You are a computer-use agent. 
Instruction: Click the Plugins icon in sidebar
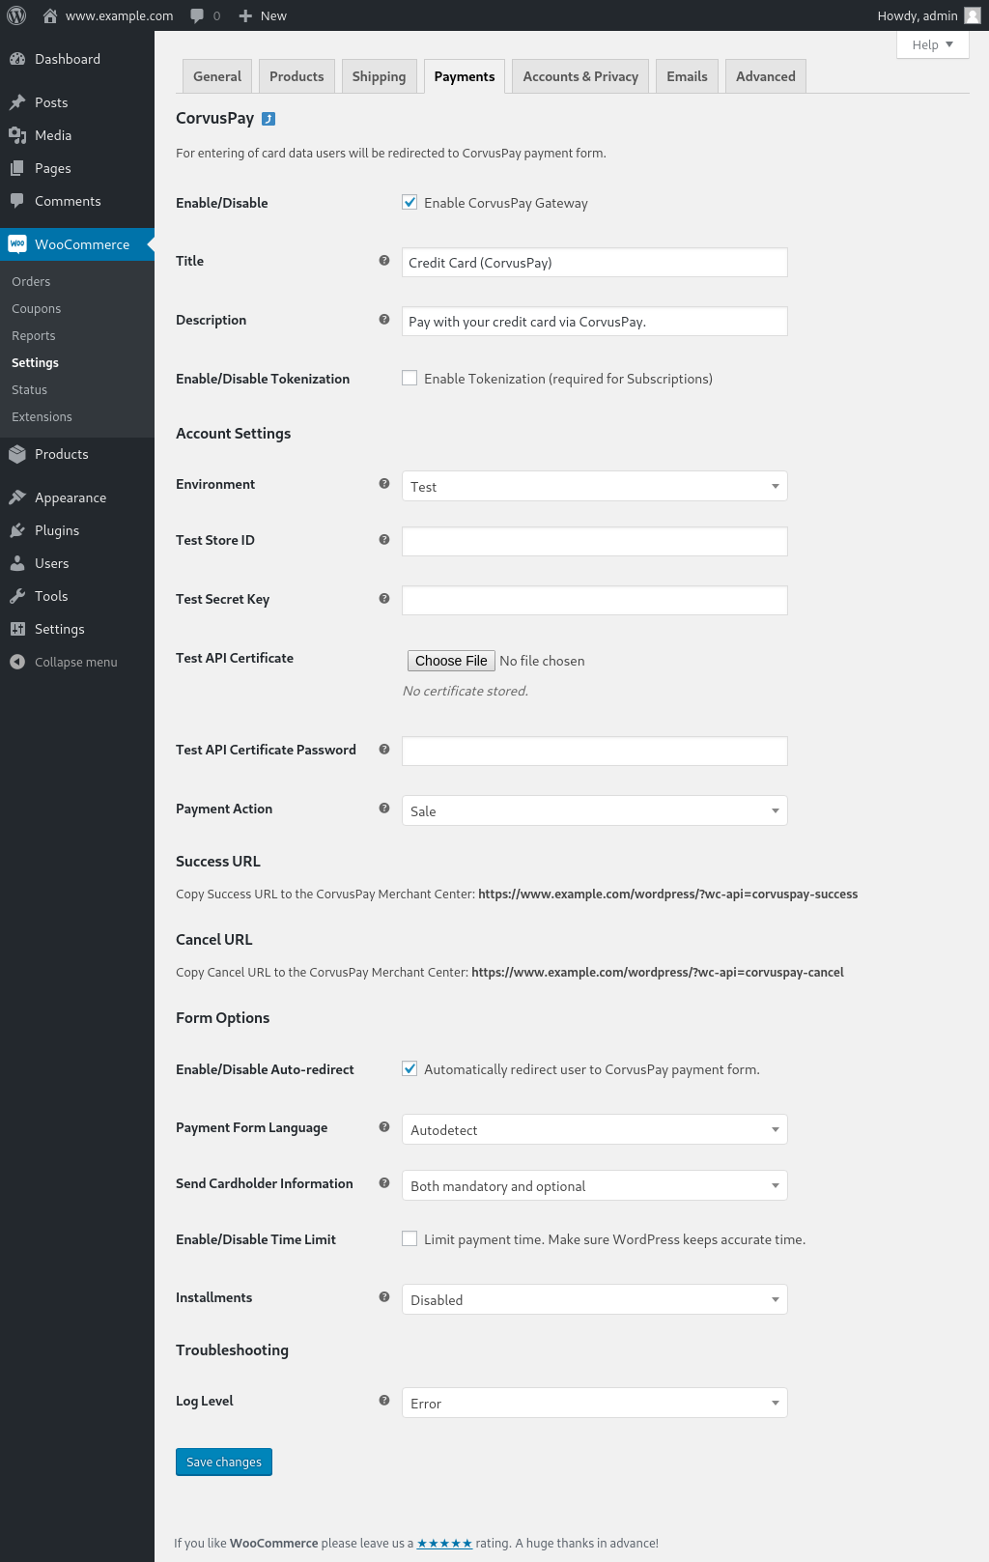pyautogui.click(x=17, y=530)
